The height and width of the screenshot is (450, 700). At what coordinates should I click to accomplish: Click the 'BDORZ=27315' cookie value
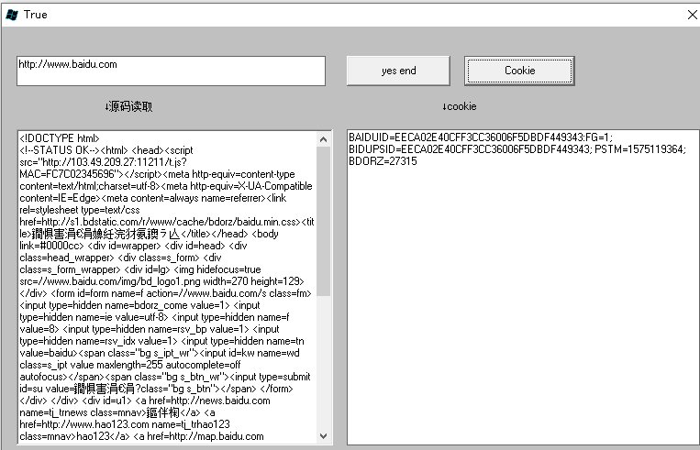click(383, 161)
